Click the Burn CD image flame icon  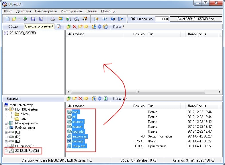pos(85,19)
